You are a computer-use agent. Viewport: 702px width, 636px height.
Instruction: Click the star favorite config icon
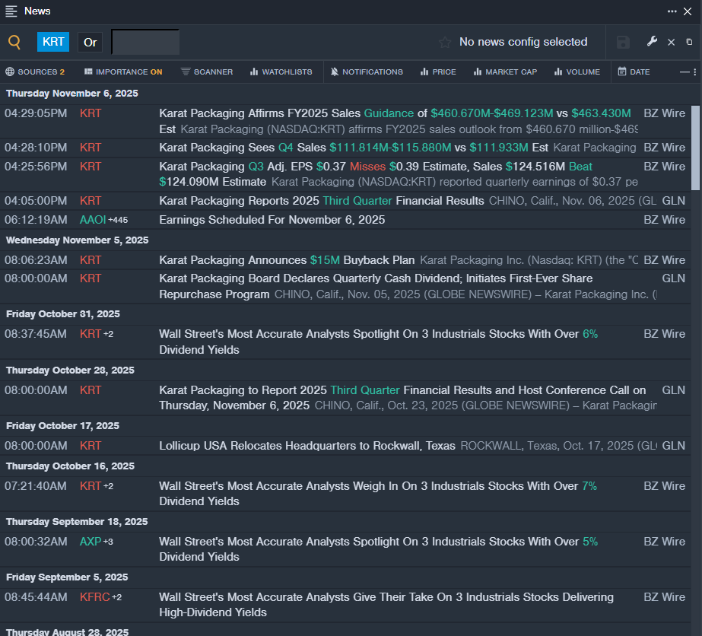point(445,43)
